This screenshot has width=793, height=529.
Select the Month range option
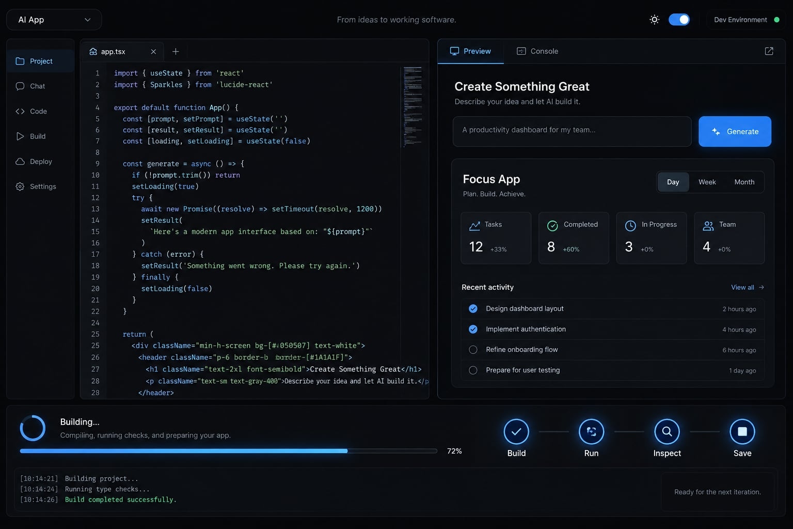coord(744,182)
